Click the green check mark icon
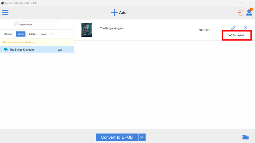This screenshot has width=255, height=143. coord(230,35)
